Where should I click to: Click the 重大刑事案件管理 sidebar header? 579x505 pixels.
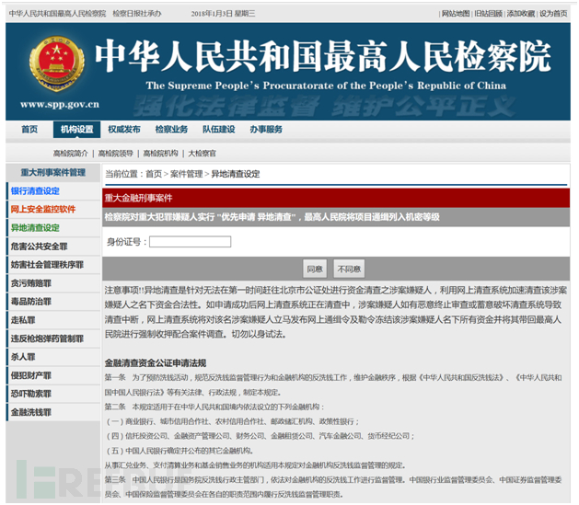click(52, 173)
